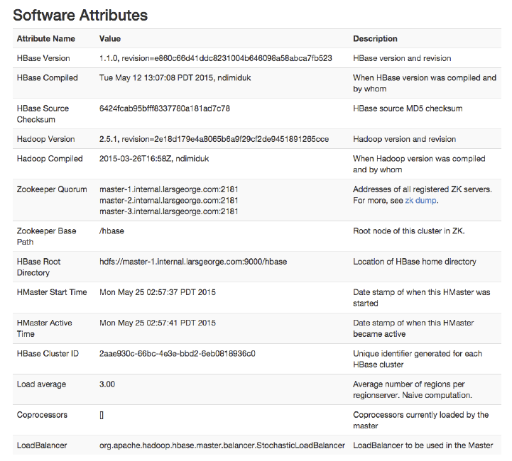Click the HMaster Start Time value
512x461 pixels.
158,292
